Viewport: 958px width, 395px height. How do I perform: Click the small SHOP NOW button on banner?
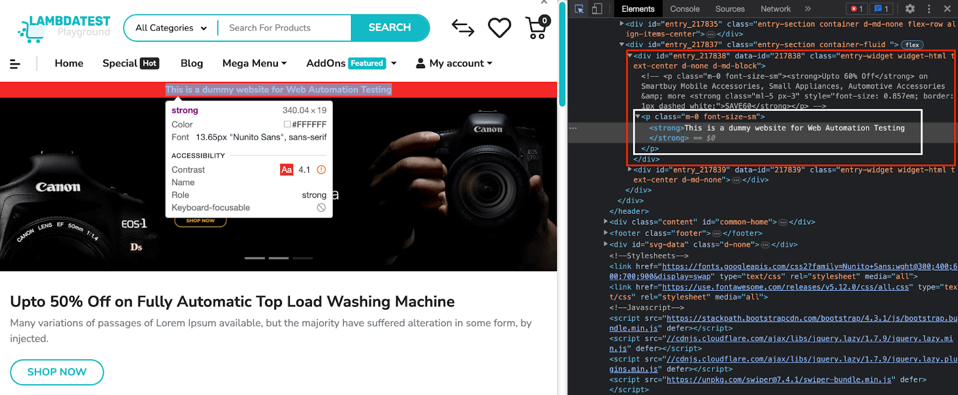[201, 222]
